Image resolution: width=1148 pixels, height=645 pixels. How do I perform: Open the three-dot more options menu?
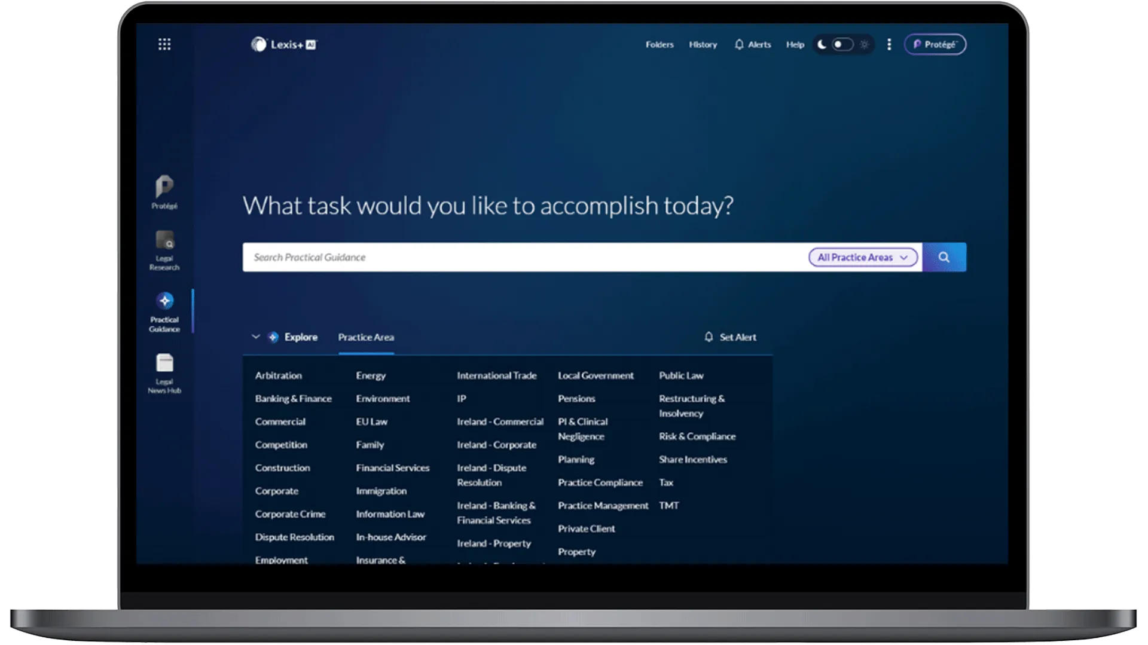coord(889,44)
